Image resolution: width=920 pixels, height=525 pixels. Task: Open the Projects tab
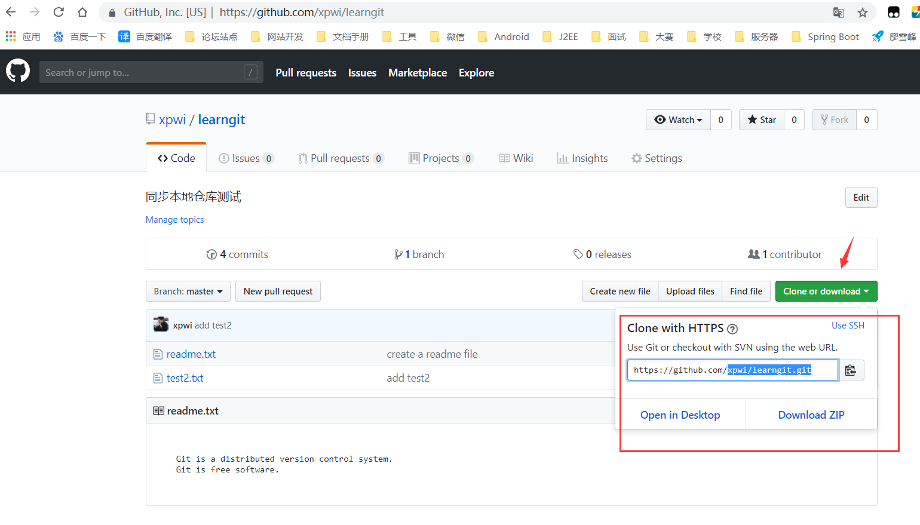click(441, 158)
